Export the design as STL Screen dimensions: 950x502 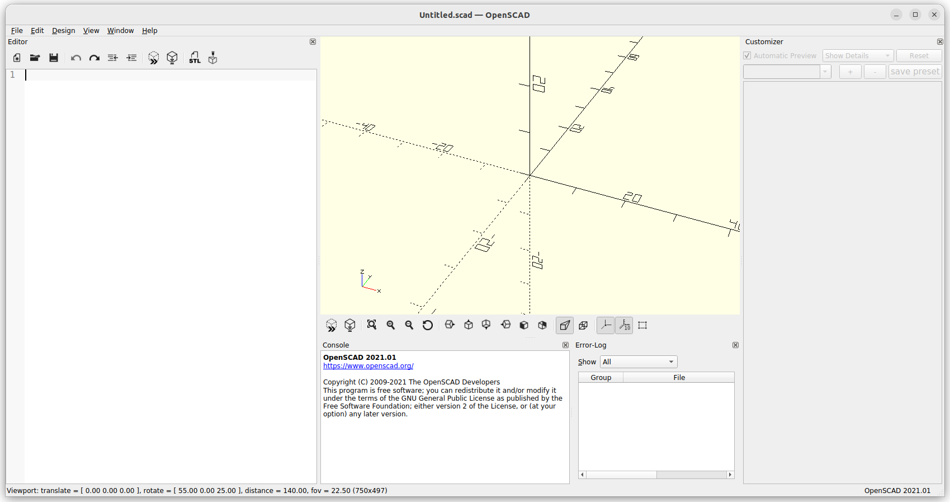click(x=195, y=58)
